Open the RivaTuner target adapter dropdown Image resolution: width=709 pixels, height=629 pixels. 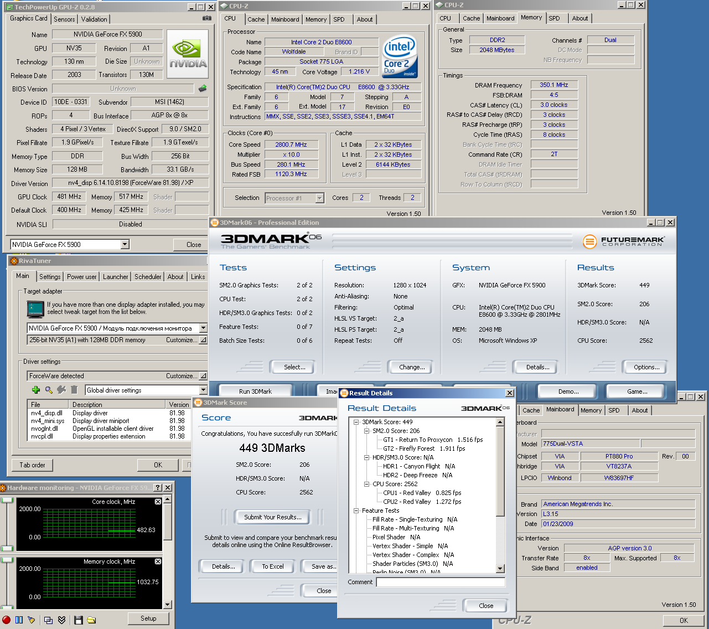tap(203, 328)
